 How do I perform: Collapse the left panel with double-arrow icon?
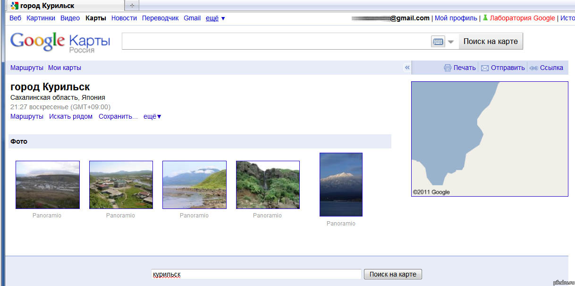click(x=407, y=68)
